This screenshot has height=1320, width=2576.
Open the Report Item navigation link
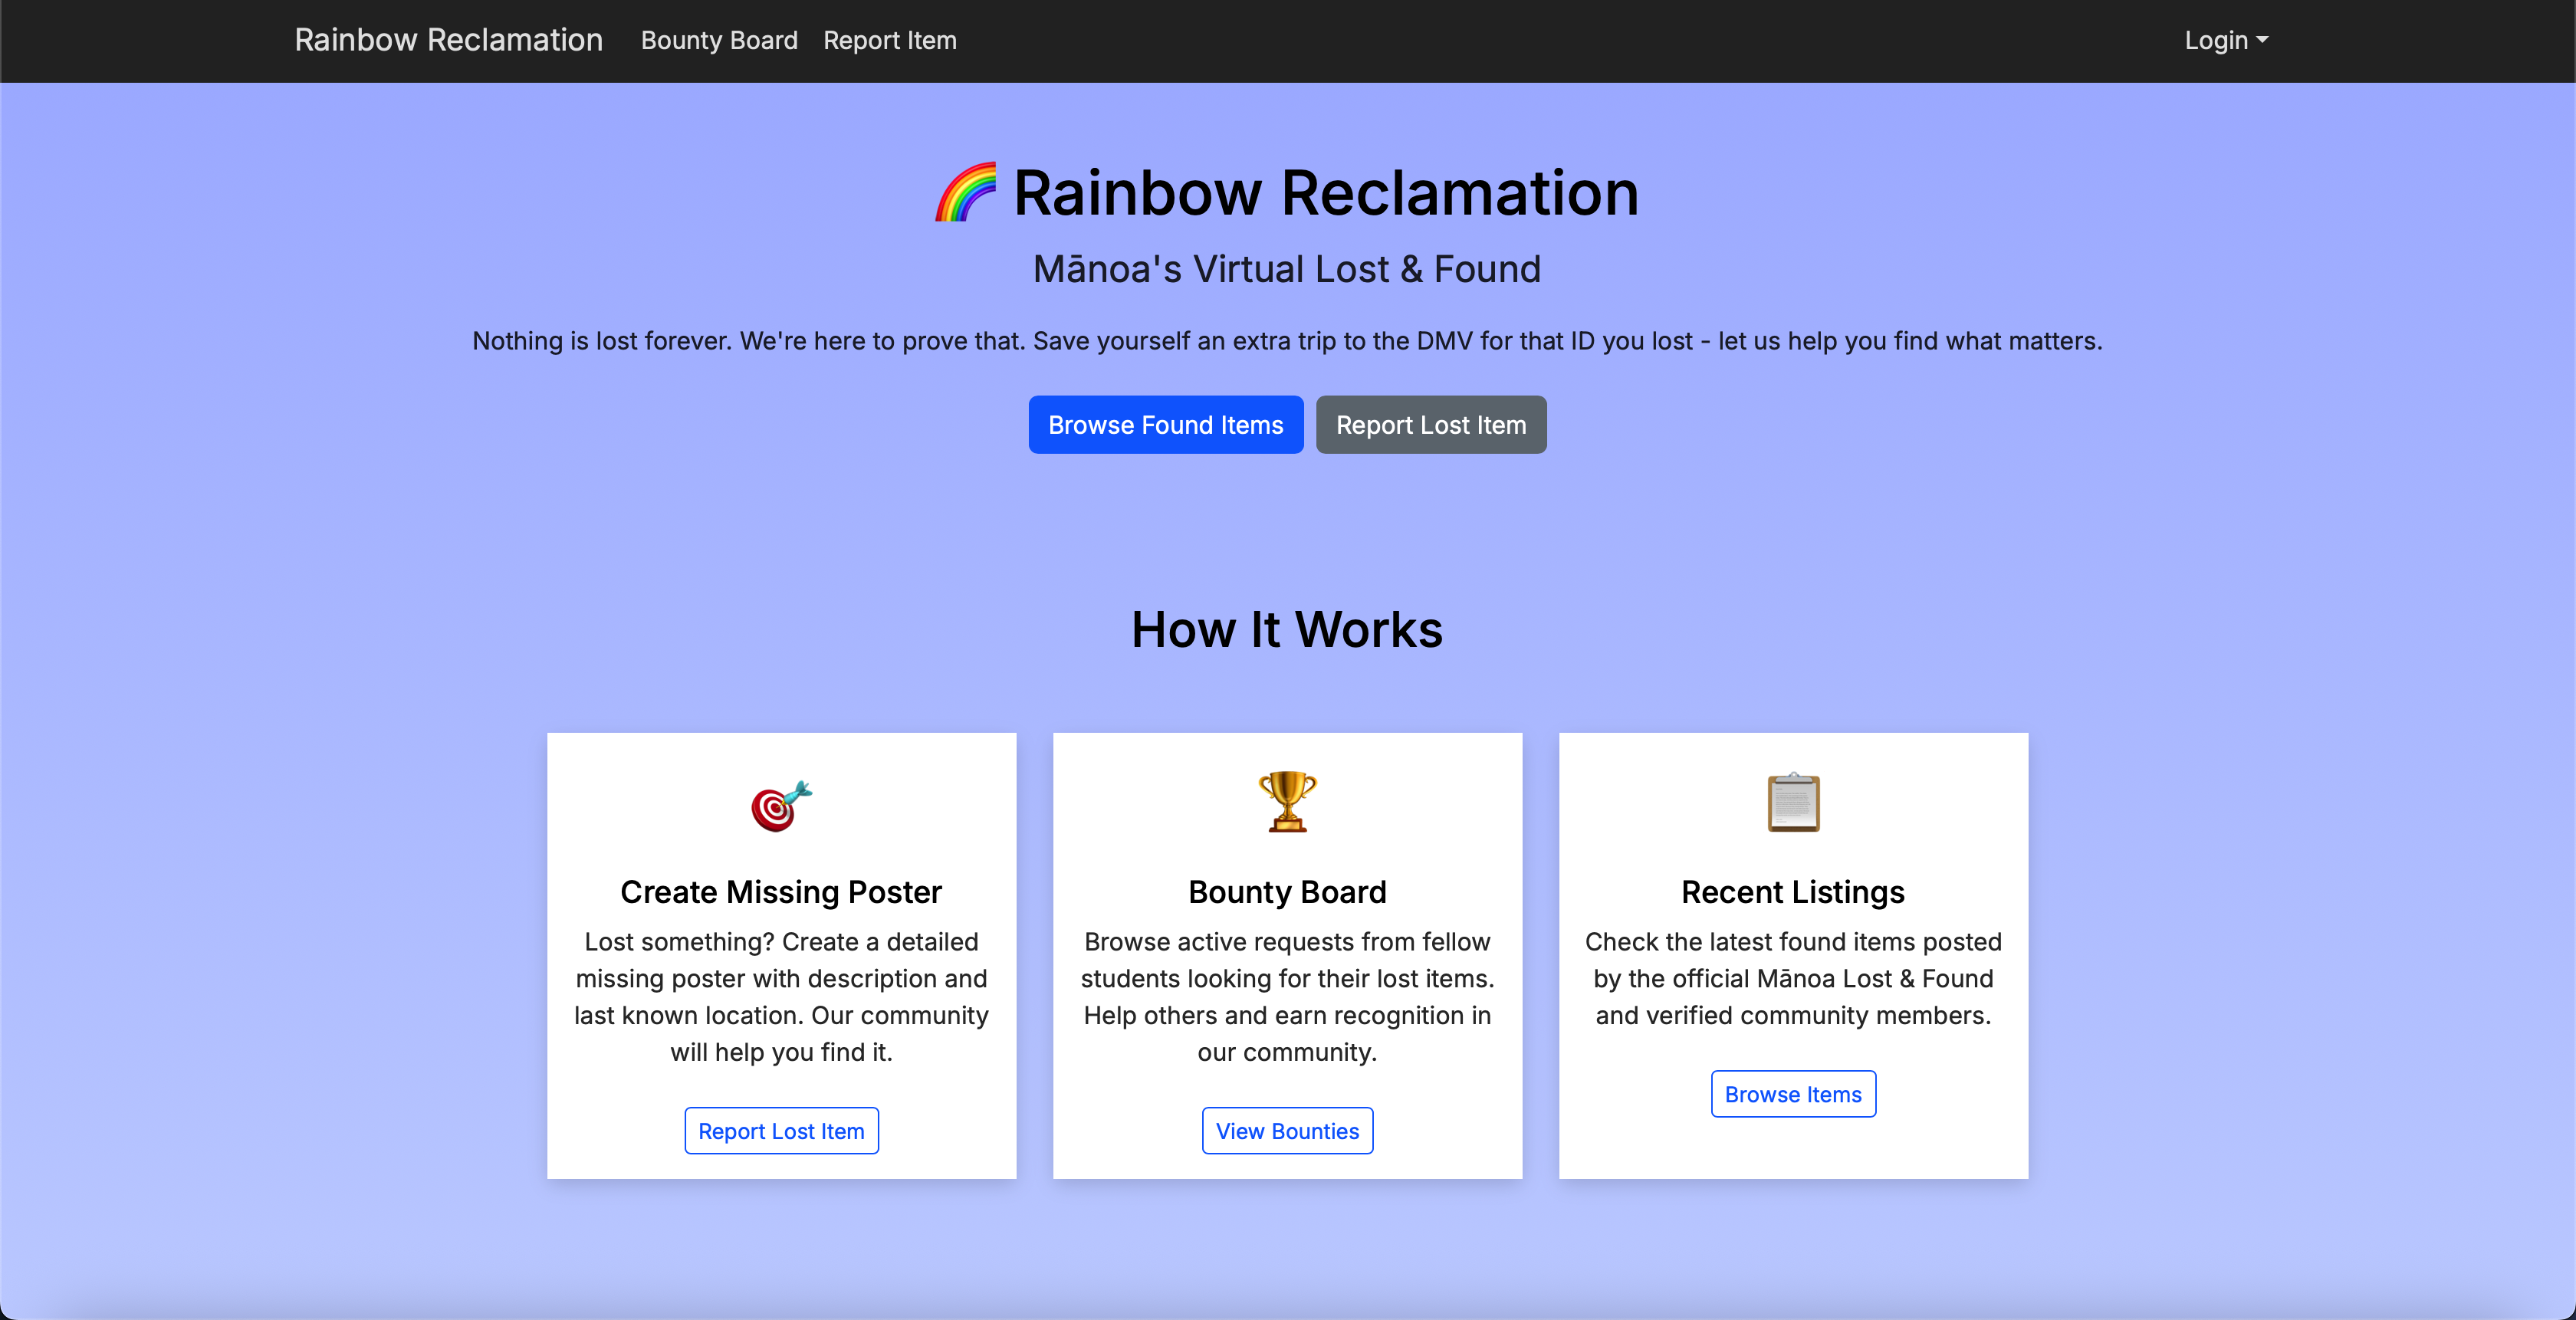[889, 40]
